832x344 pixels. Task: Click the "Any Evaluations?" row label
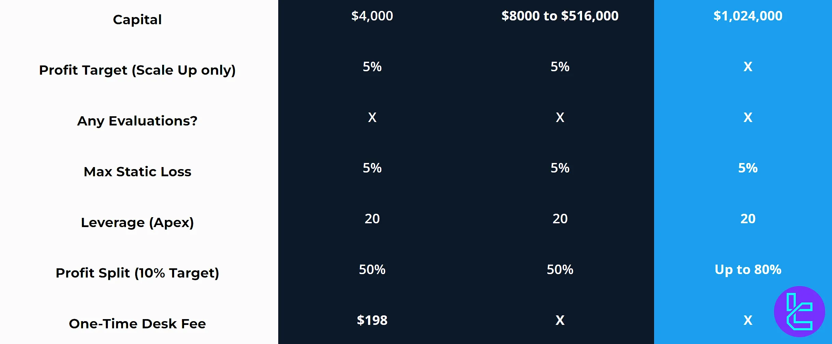coord(137,121)
